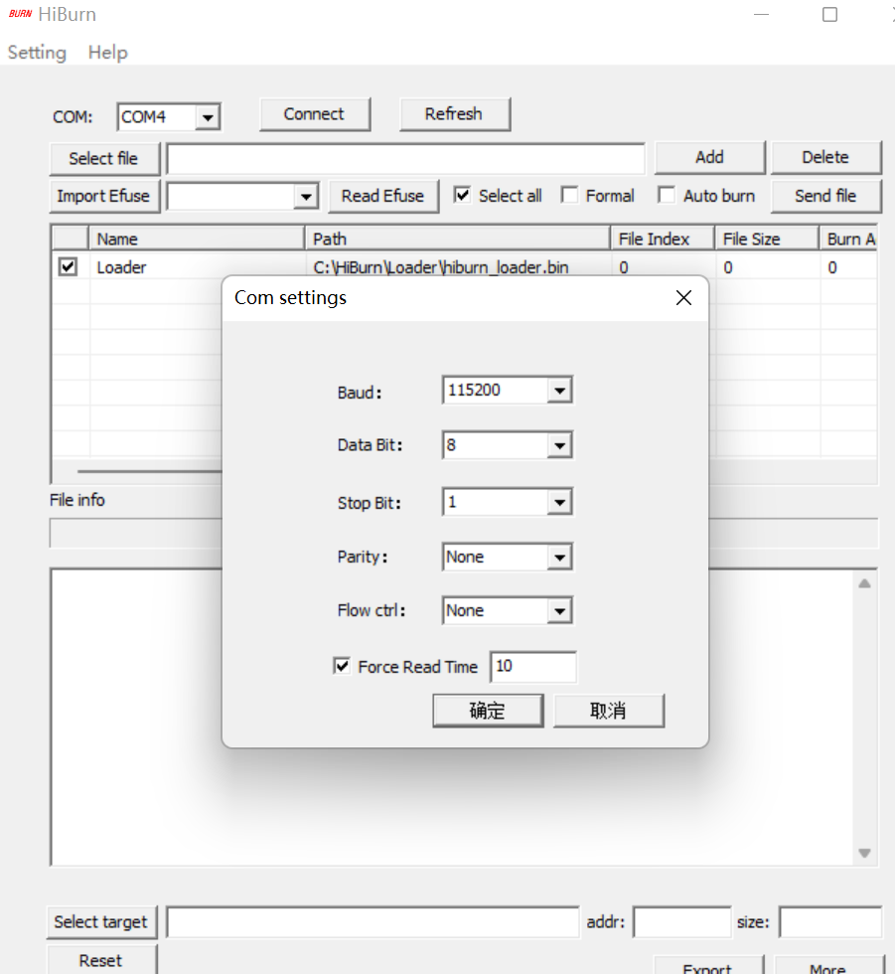This screenshot has width=895, height=974.
Task: Click the log scrollbar down arrow
Action: tap(864, 853)
